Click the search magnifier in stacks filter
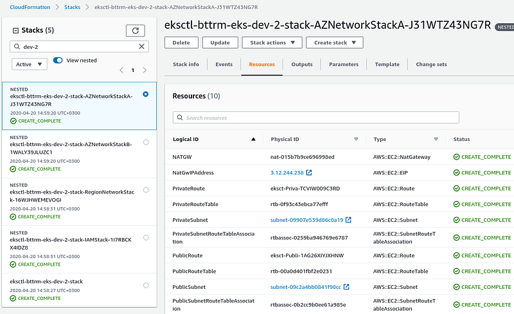The height and width of the screenshot is (314, 514). [17, 46]
